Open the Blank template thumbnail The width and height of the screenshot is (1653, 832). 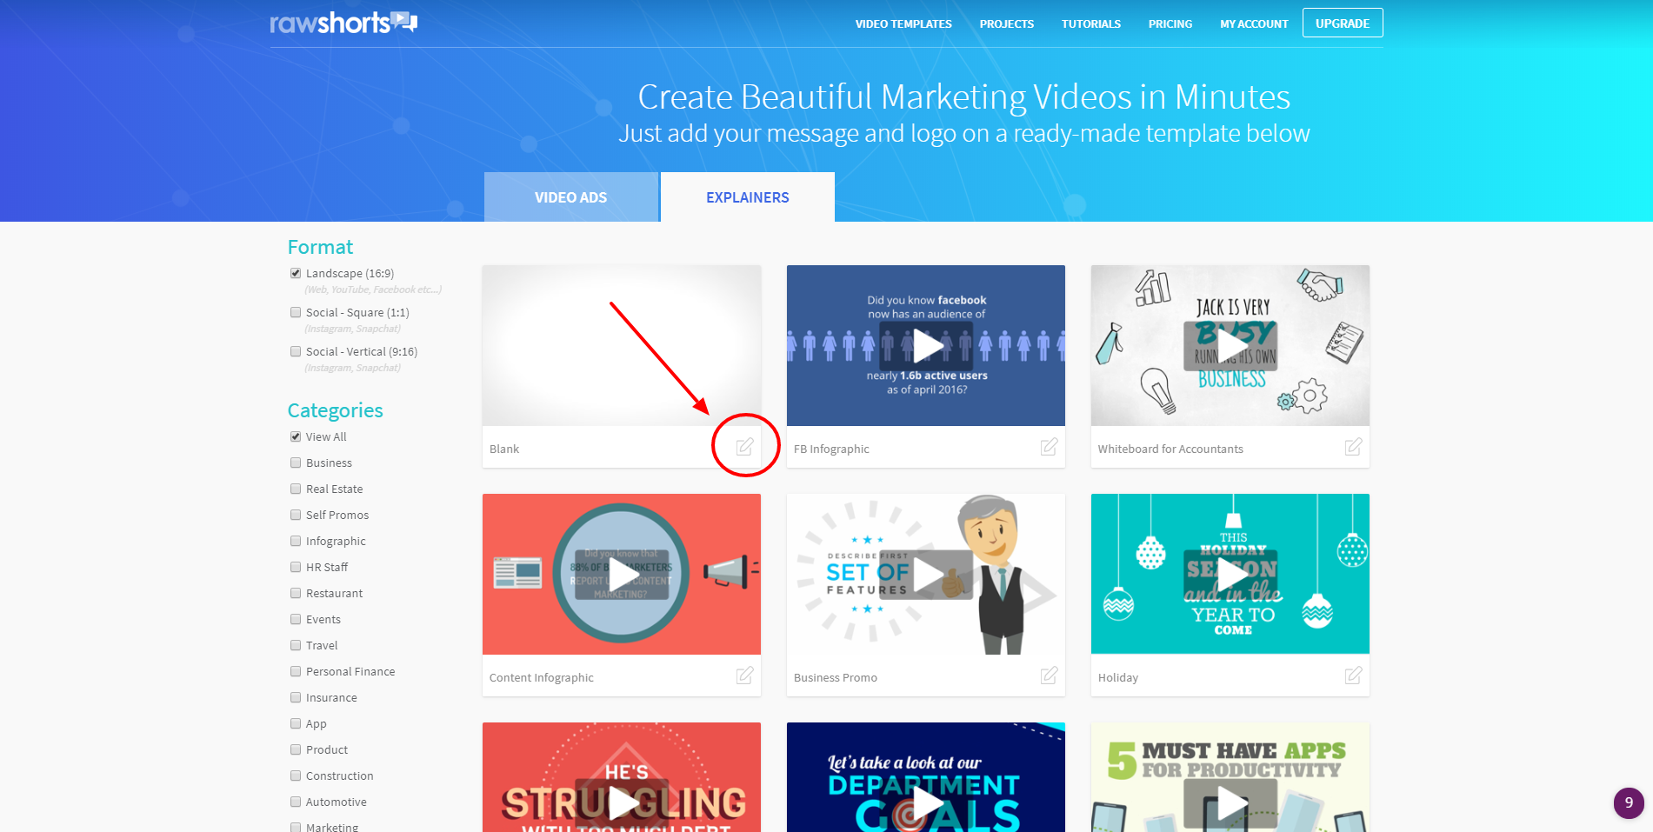coord(622,346)
